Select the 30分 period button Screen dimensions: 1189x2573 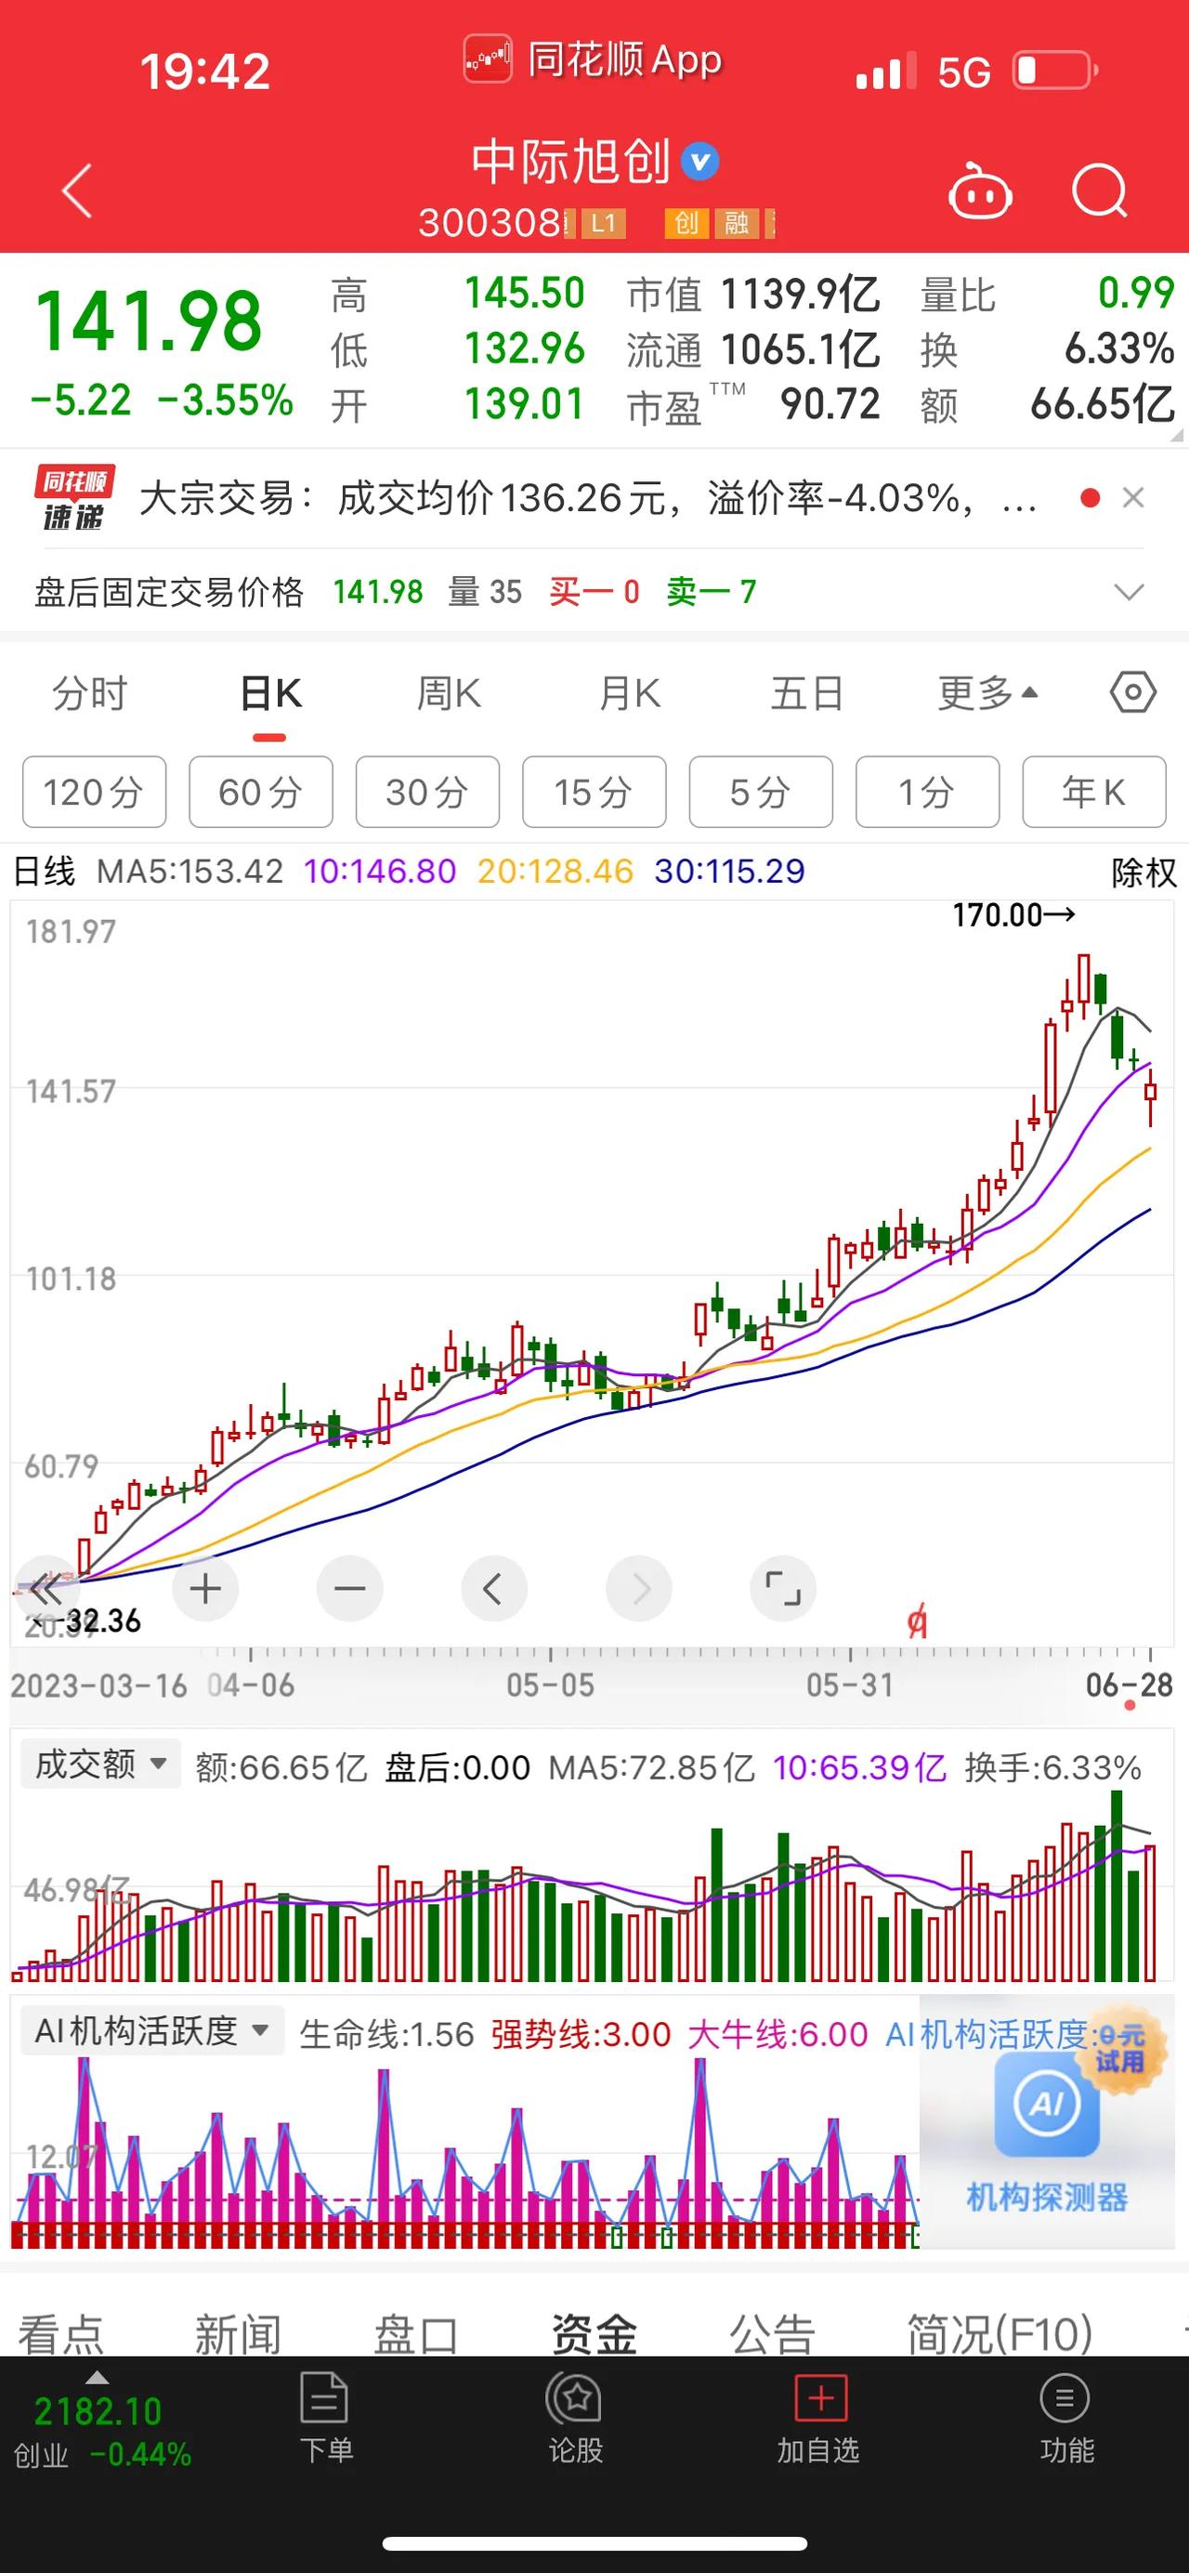click(x=427, y=792)
